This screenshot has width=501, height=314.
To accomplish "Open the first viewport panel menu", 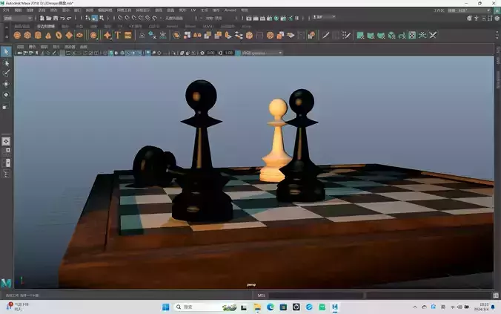I will [x=20, y=47].
